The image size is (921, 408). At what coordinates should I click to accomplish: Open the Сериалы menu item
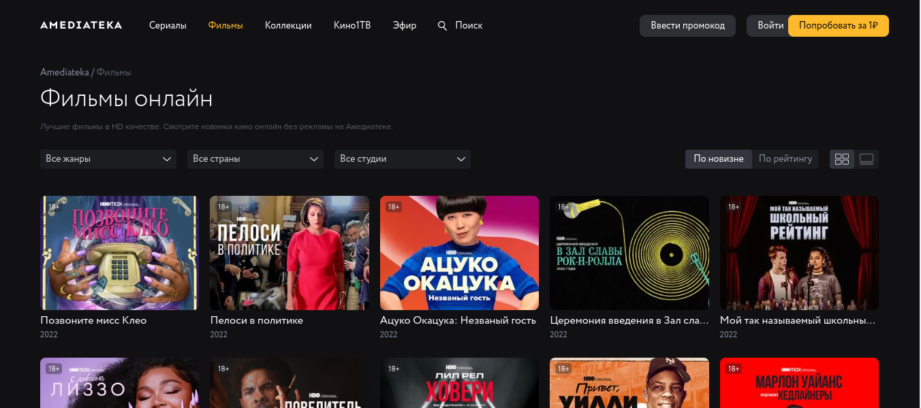click(168, 25)
